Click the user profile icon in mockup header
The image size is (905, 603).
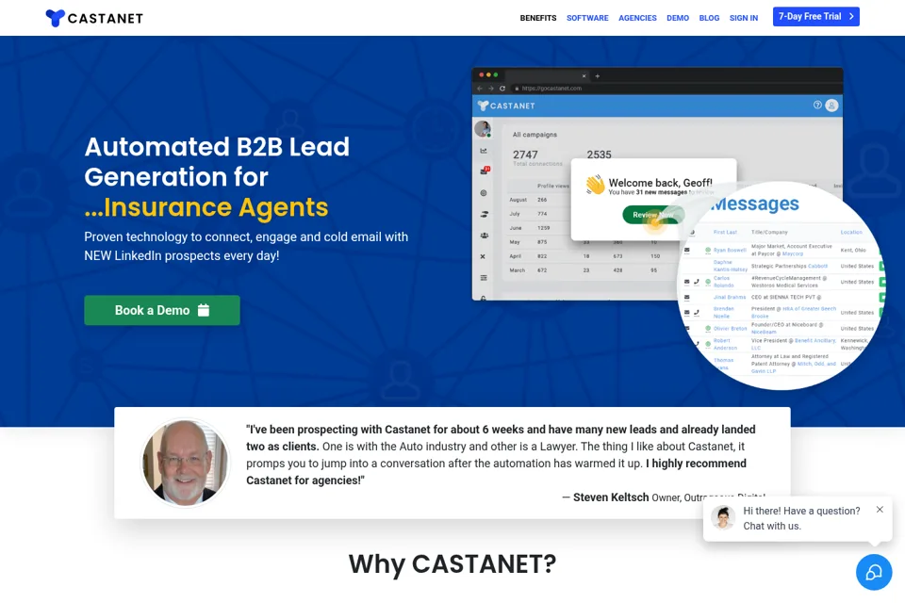point(831,105)
